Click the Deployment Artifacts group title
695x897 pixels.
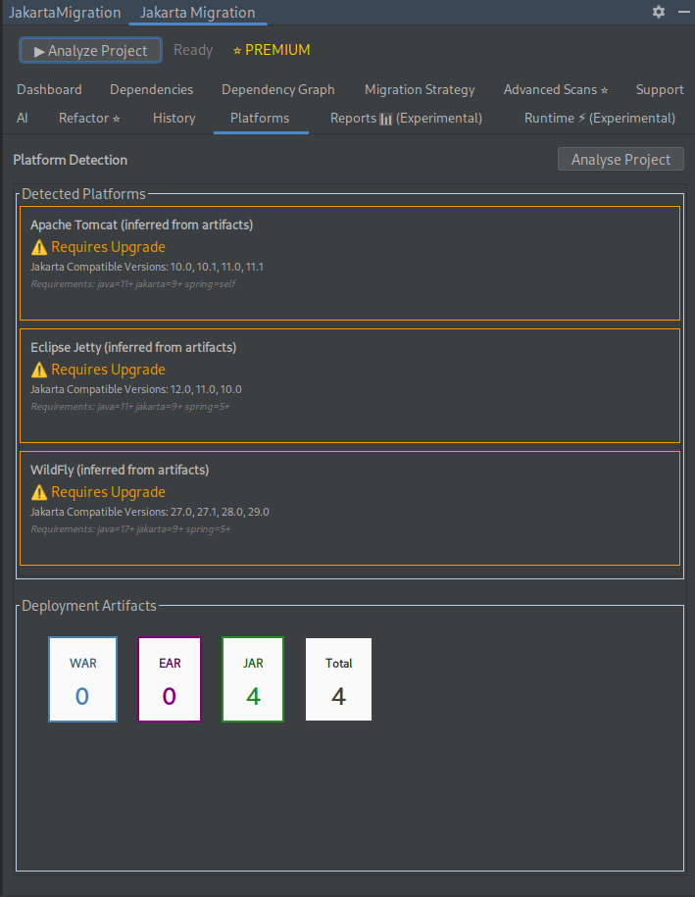click(88, 606)
